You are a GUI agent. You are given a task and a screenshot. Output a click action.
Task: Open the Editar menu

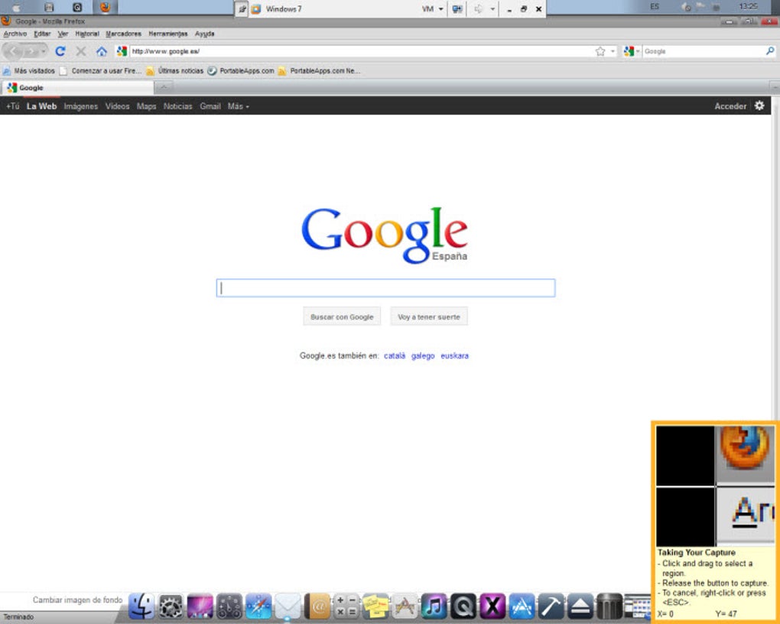coord(42,34)
